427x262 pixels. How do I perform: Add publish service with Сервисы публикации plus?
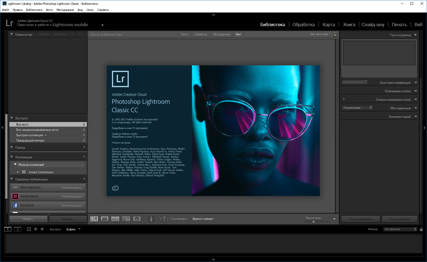point(84,179)
